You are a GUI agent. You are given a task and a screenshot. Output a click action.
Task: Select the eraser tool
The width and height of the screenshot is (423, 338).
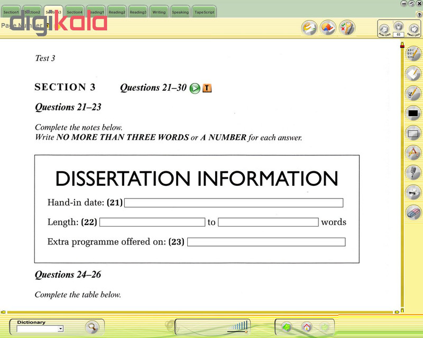click(413, 212)
